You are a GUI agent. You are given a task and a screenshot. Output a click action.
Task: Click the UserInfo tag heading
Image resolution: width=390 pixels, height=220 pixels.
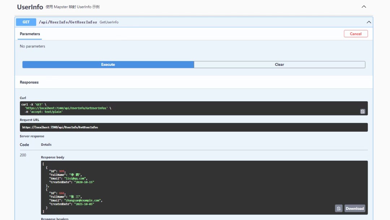pyautogui.click(x=30, y=7)
